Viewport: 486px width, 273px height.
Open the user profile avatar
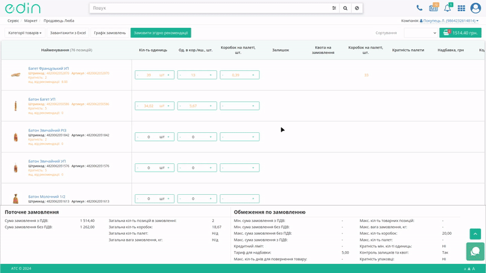476,8
